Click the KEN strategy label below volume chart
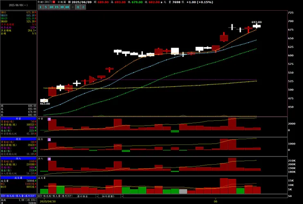This screenshot has height=204, width=303. point(55,196)
